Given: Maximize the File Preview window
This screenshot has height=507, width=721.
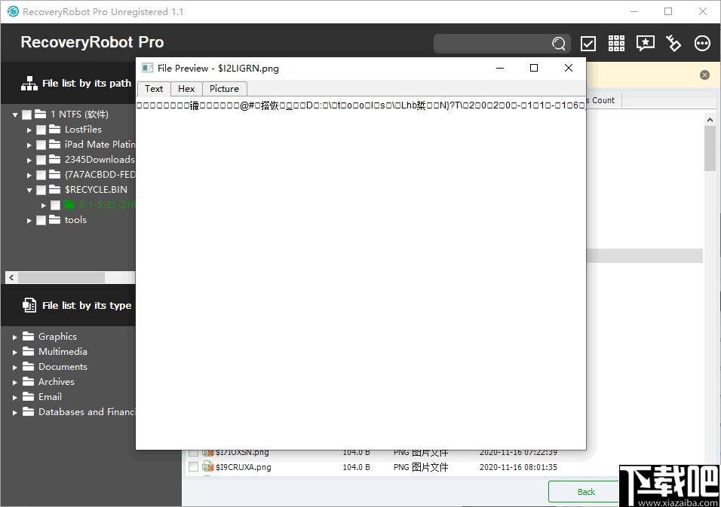Looking at the screenshot, I should [x=534, y=68].
